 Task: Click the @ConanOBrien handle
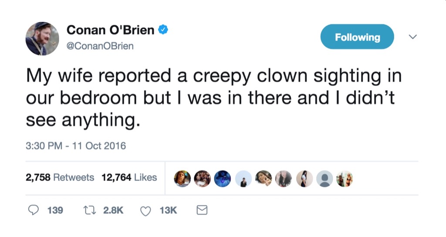(100, 46)
